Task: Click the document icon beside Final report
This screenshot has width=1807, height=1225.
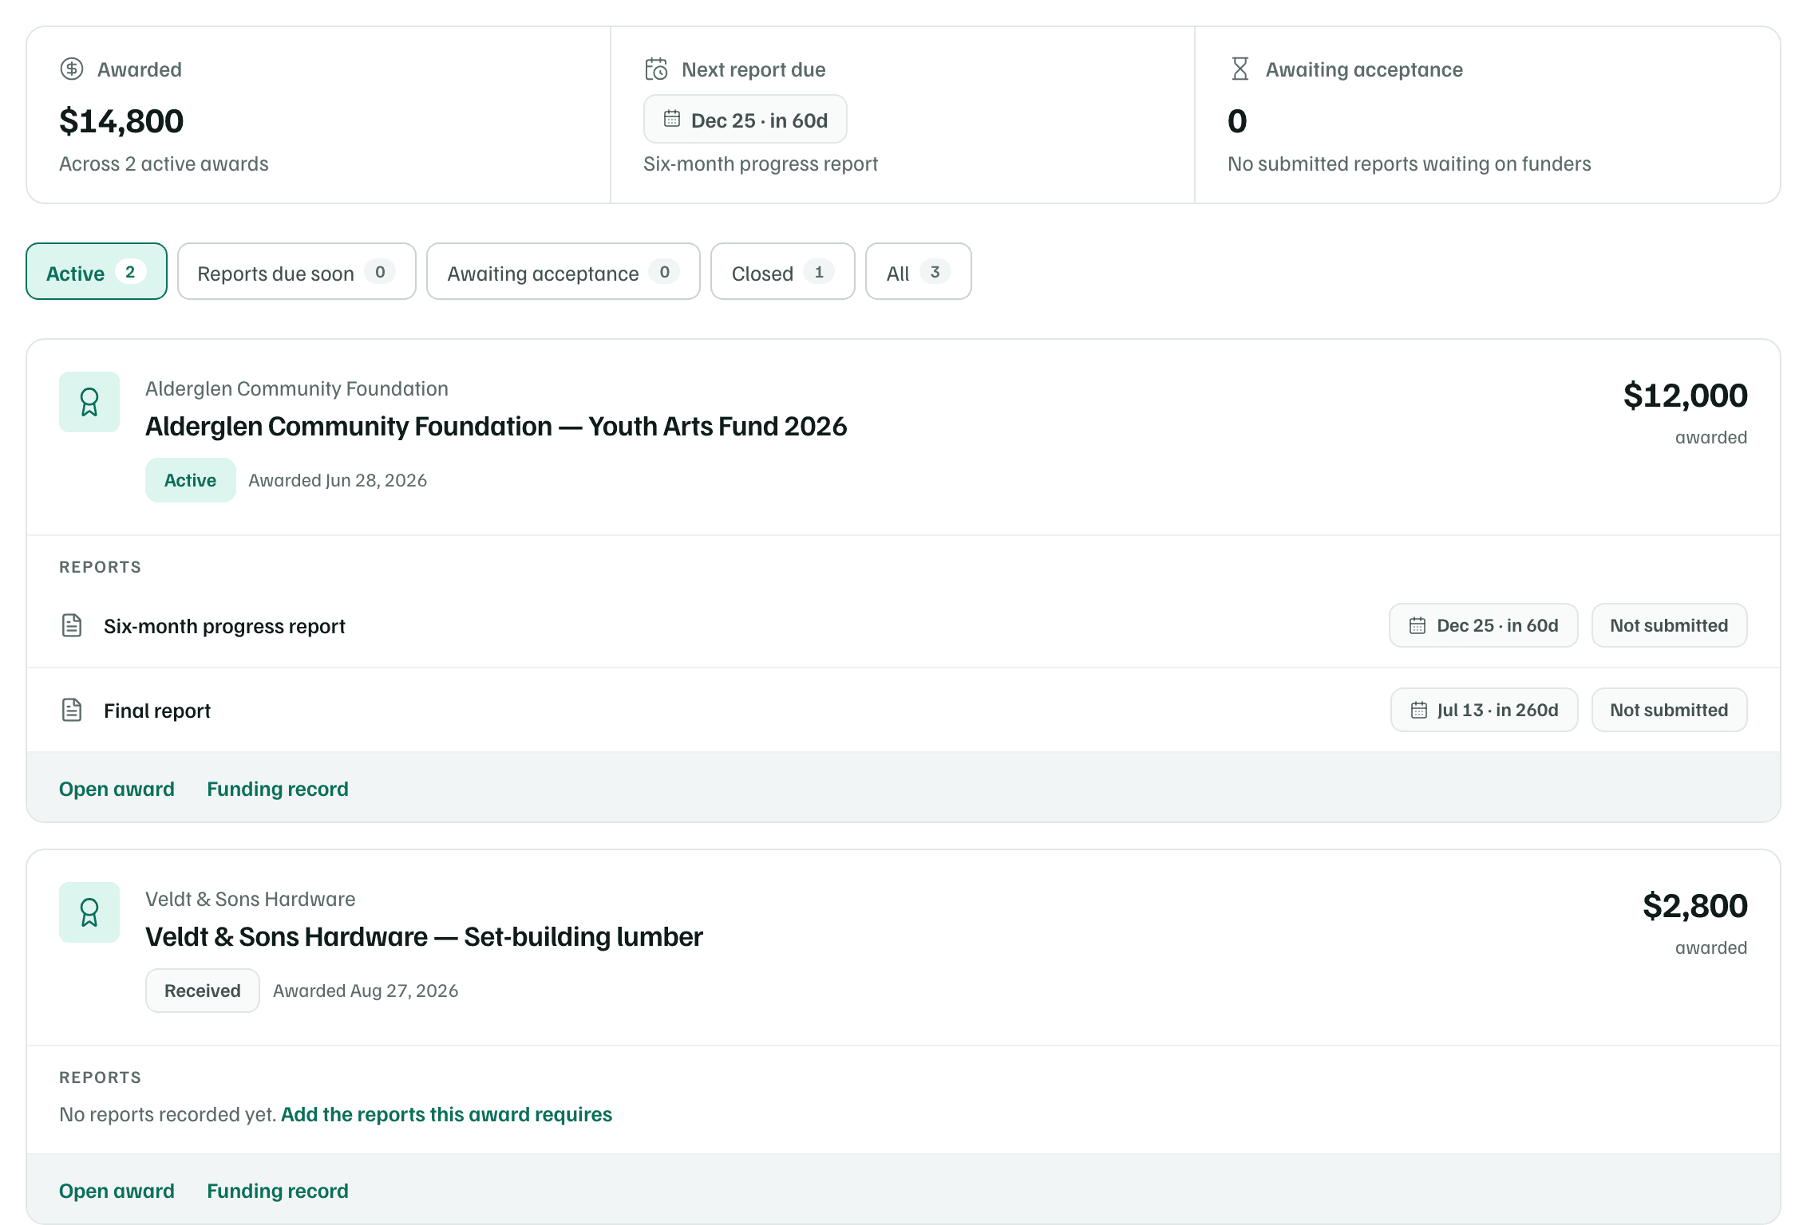Action: pyautogui.click(x=72, y=710)
